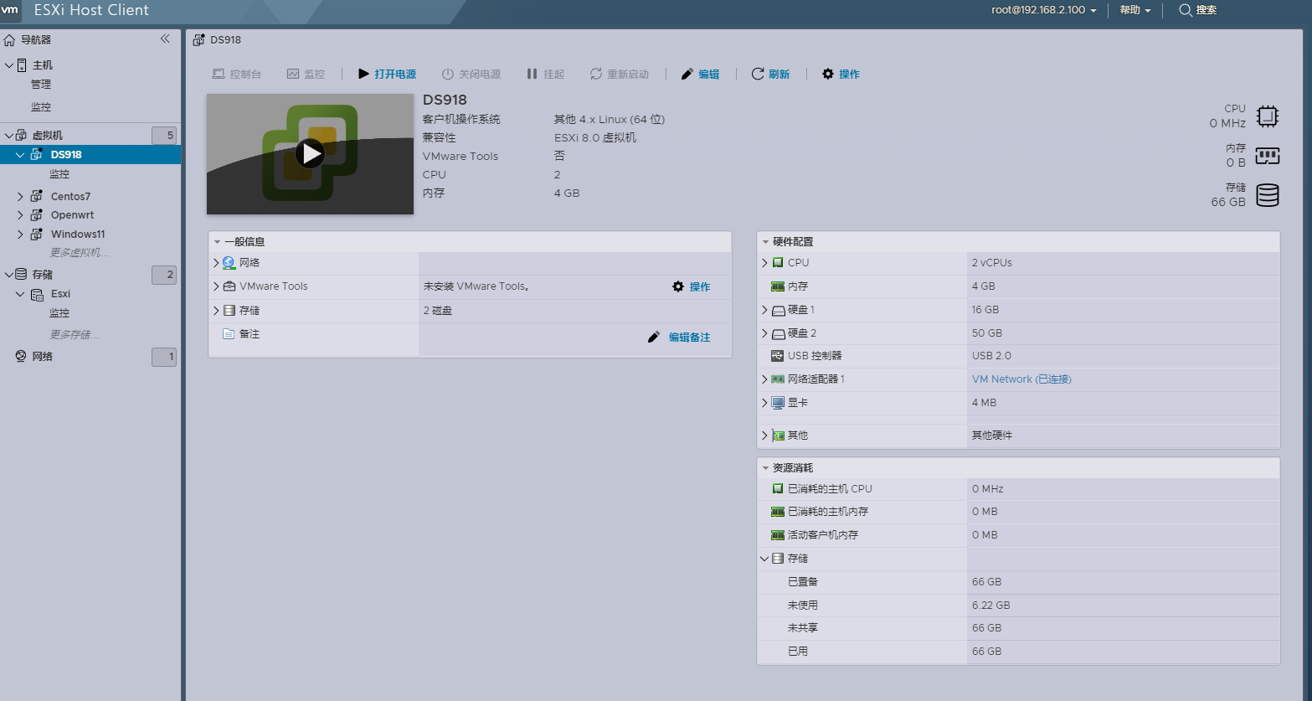
Task: Expand 硬盘 1 hardware details
Action: (x=764, y=309)
